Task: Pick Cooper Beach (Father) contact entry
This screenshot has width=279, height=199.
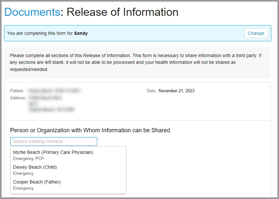Action: [x=36, y=182]
